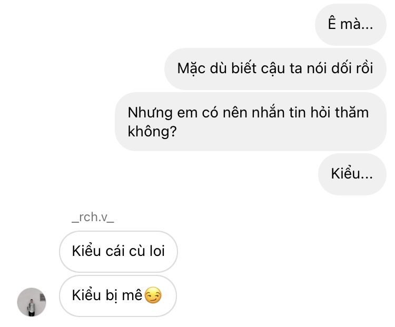The image size is (395, 327).
Task: Select the "Ê mà..." sent message bubble
Action: (350, 24)
